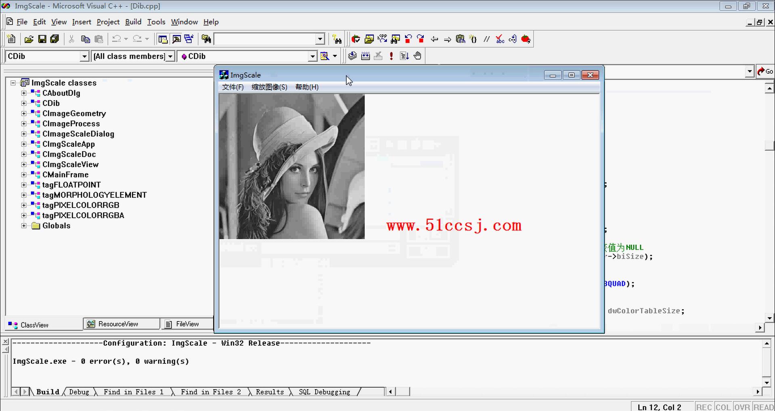775x411 pixels.
Task: Click the Open file icon
Action: (x=29, y=39)
